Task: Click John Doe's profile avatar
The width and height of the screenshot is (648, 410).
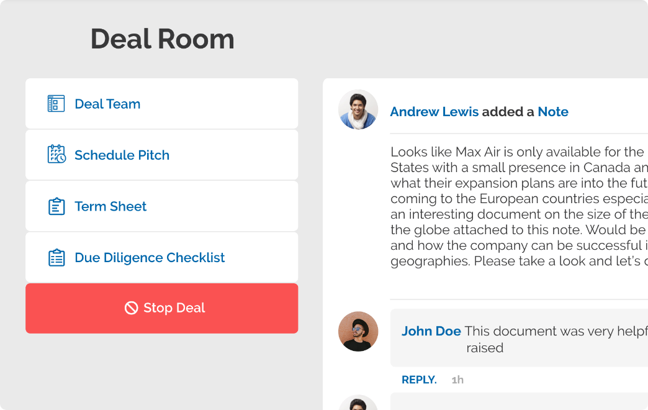Action: (x=358, y=331)
